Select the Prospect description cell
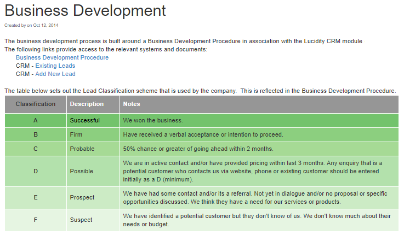Screen dimensions: 404x235 click(82, 197)
